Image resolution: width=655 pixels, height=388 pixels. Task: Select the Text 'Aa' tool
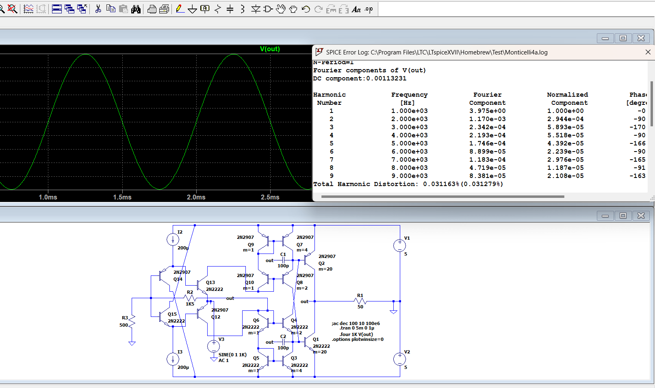(x=356, y=9)
